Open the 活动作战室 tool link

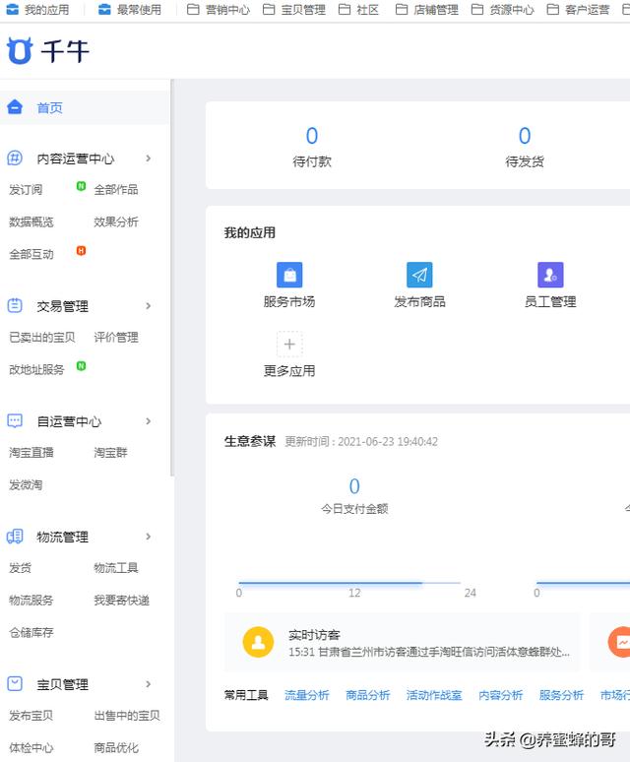pos(434,695)
